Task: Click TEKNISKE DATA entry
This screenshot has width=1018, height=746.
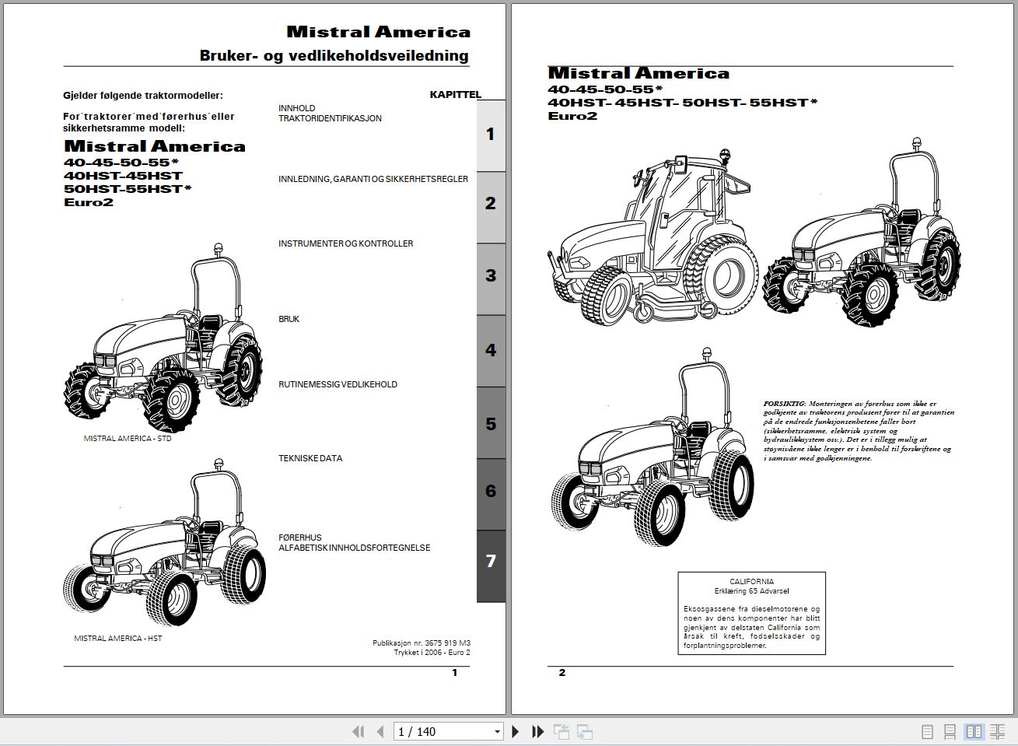Action: [x=310, y=458]
